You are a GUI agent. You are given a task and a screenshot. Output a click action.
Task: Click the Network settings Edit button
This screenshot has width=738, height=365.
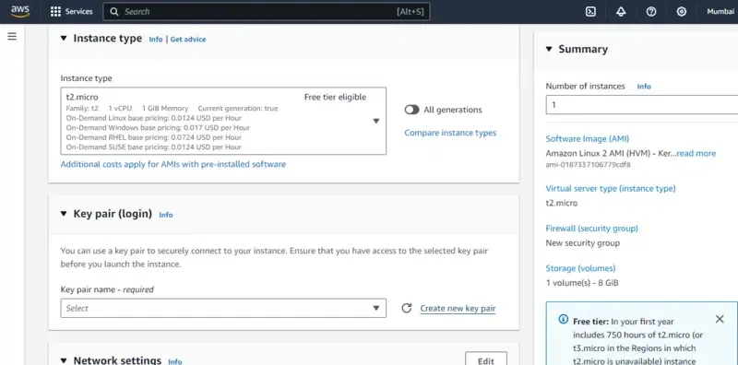[x=486, y=359]
